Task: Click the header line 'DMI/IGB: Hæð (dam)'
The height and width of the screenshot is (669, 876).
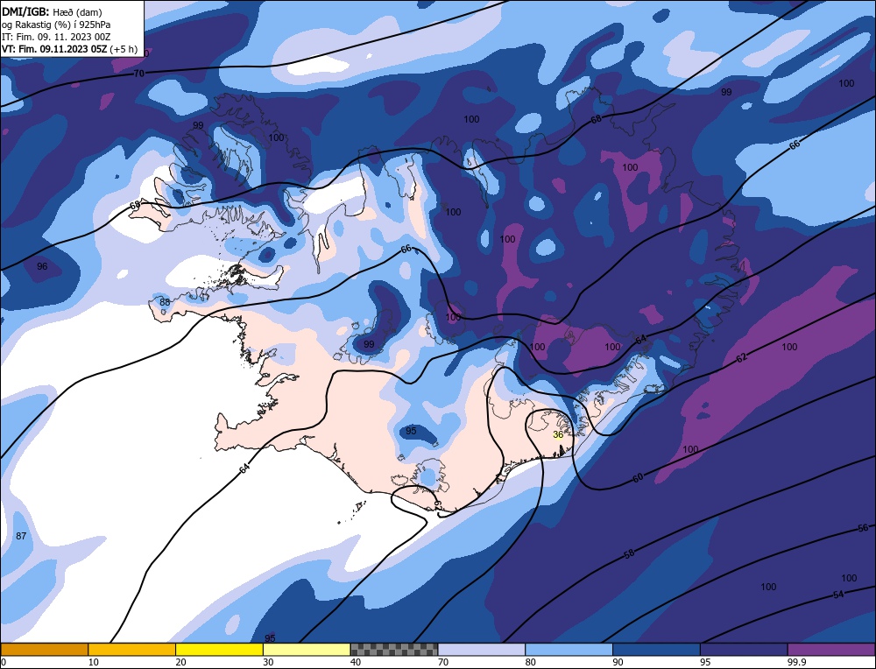Action: click(53, 11)
